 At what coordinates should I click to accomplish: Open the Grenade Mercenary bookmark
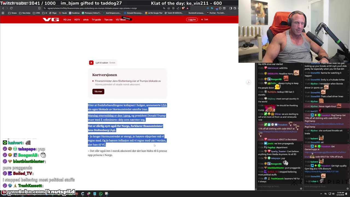(x=133, y=13)
